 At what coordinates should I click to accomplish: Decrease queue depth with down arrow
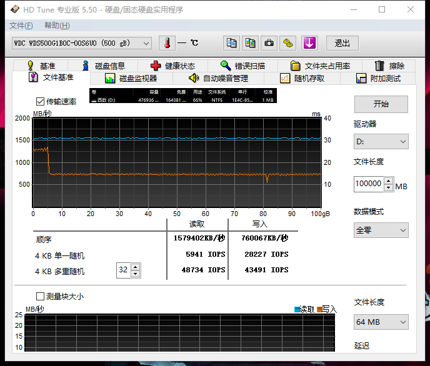click(x=136, y=274)
